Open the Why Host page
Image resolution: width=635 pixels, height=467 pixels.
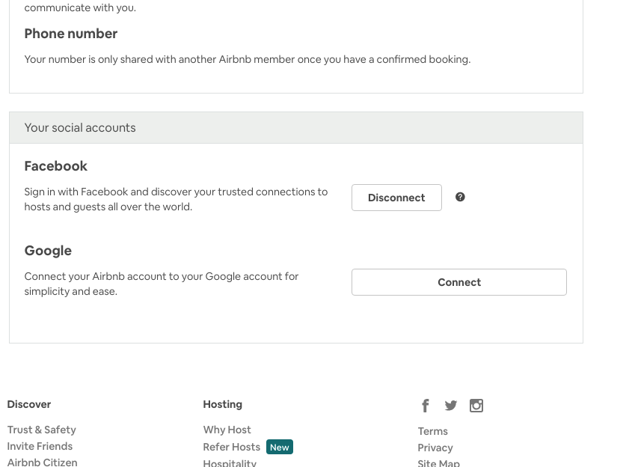pos(227,430)
